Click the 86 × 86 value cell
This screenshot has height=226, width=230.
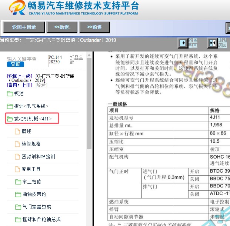tap(219, 134)
